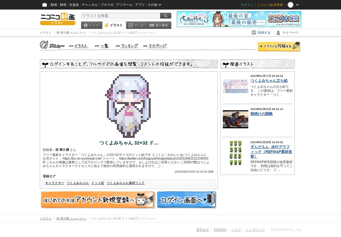341x237 pixels.
Task: Switch to the イラスト tab
Action: [x=114, y=25]
